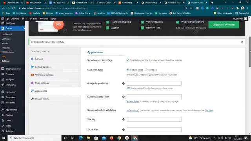Viewport: 251px width, 141px height.
Task: Click the Windows taskbar search box
Action: tap(35, 138)
